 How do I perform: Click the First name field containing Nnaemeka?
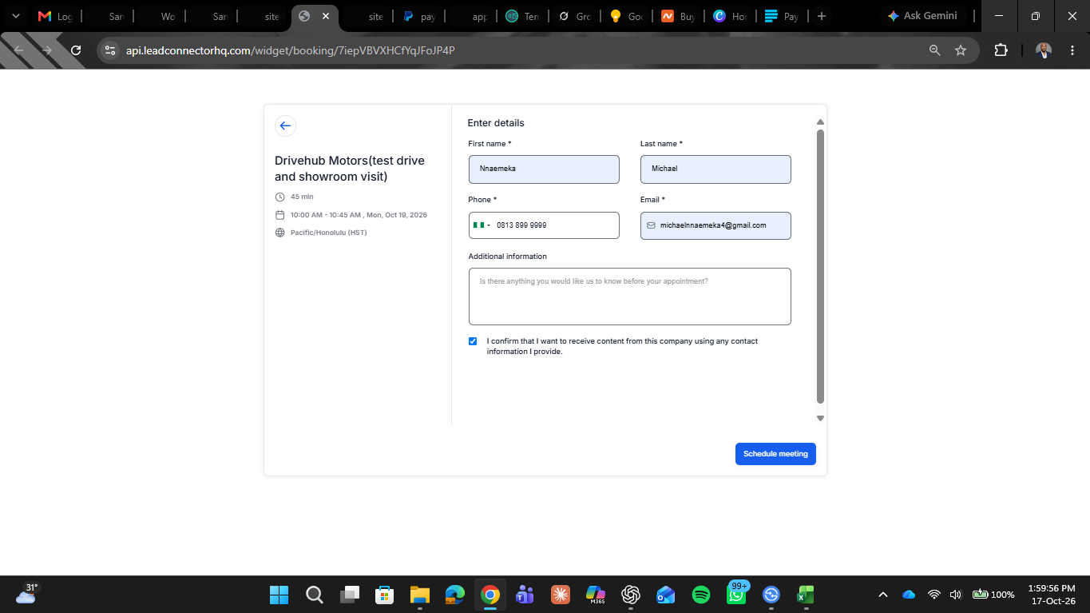coord(544,169)
